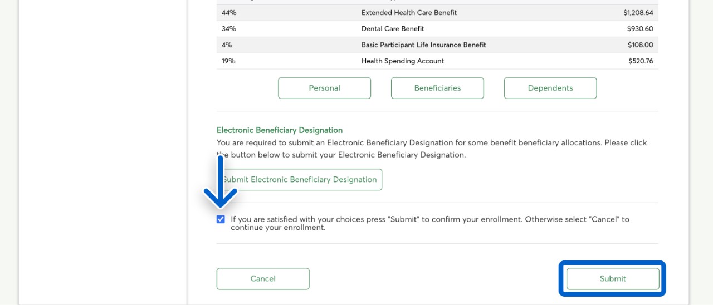Cancel the enrollment confirmation
This screenshot has height=305, width=713.
pos(262,279)
